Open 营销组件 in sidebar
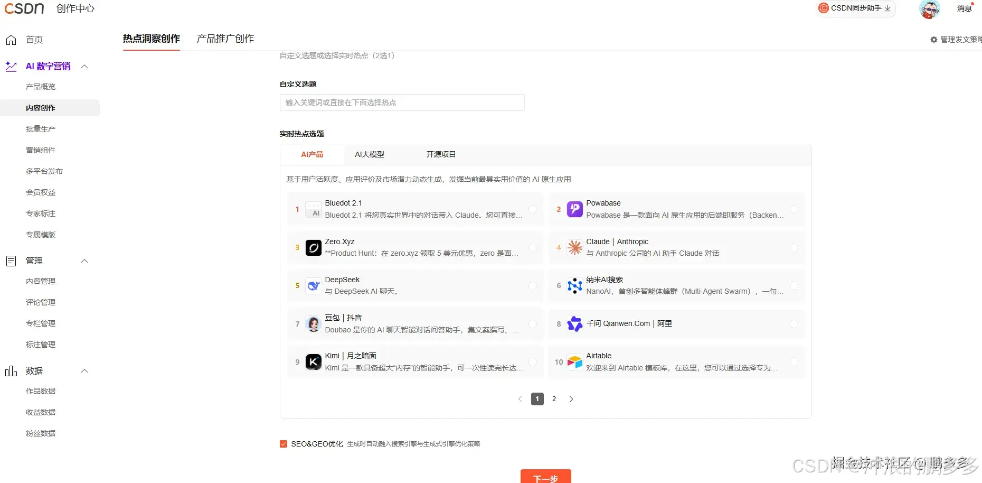Viewport: 982px width, 483px height. tap(41, 150)
